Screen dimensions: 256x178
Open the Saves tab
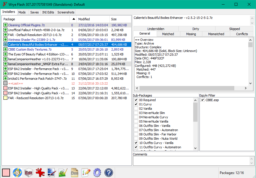click(35, 12)
